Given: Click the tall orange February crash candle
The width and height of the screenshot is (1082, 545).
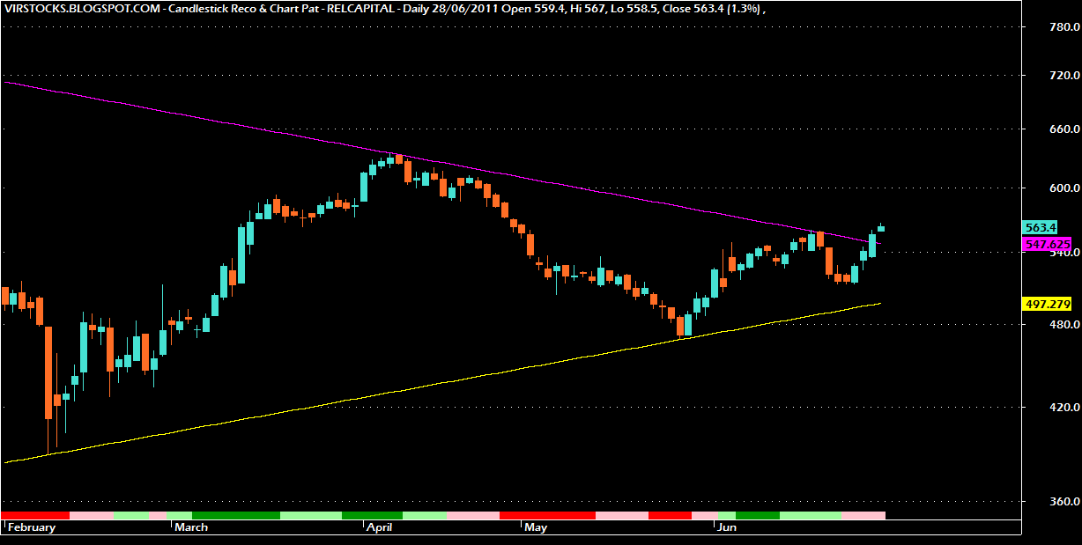Looking at the screenshot, I should tap(48, 372).
